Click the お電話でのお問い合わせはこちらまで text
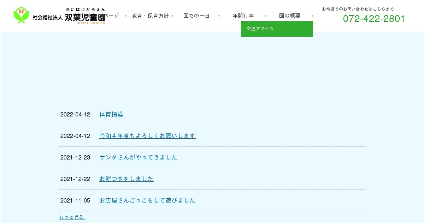Image resolution: width=424 pixels, height=223 pixels. [x=358, y=9]
